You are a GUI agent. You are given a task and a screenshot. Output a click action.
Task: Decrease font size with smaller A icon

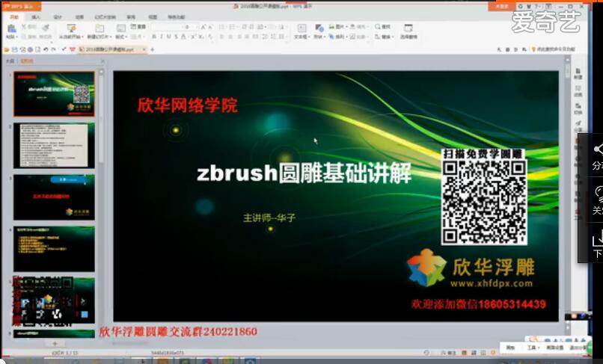[210, 27]
